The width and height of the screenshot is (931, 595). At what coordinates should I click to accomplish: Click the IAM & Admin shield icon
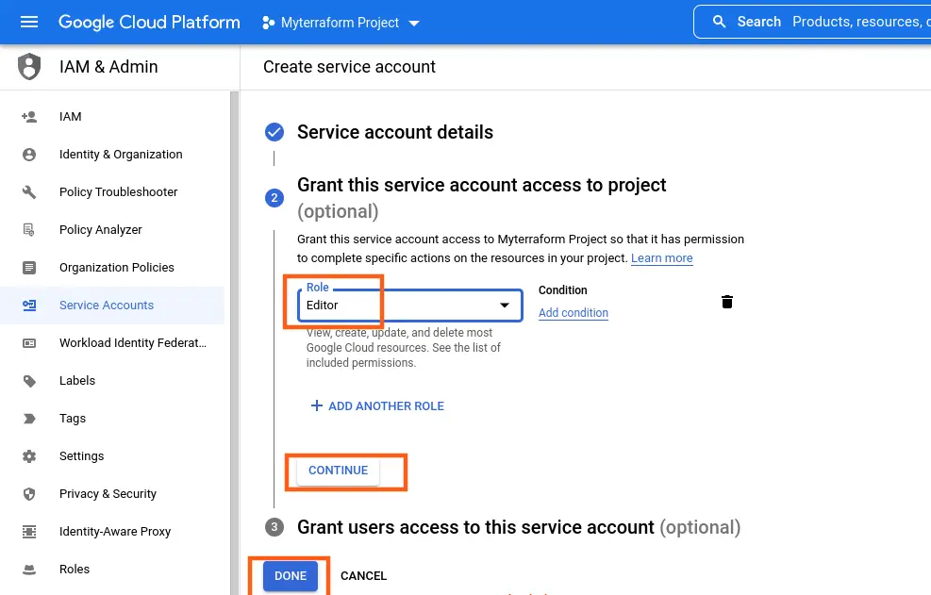tap(28, 66)
